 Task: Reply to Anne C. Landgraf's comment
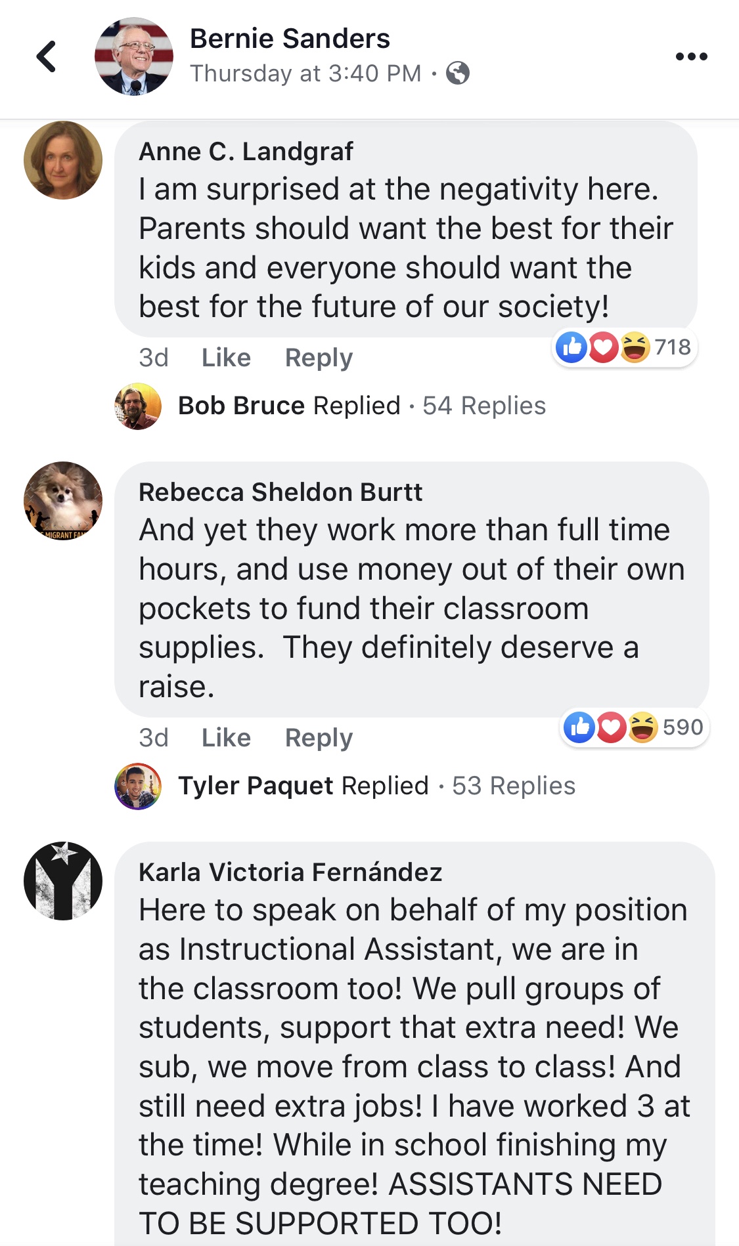pos(319,358)
